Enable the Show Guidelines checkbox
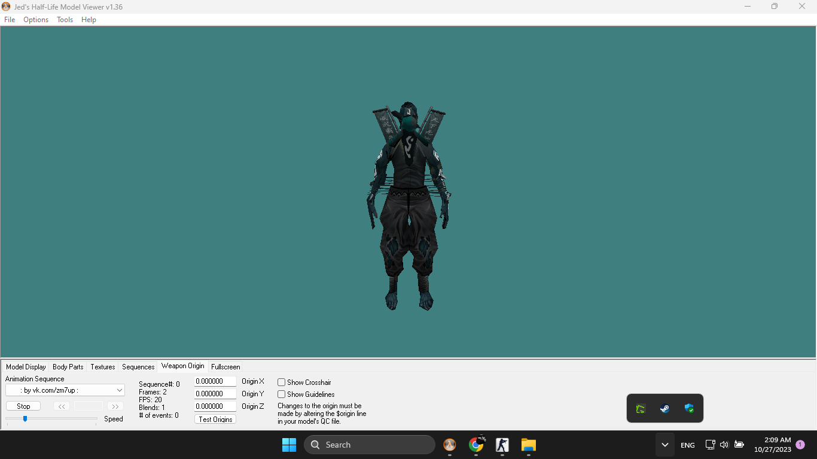817x459 pixels. tap(281, 394)
